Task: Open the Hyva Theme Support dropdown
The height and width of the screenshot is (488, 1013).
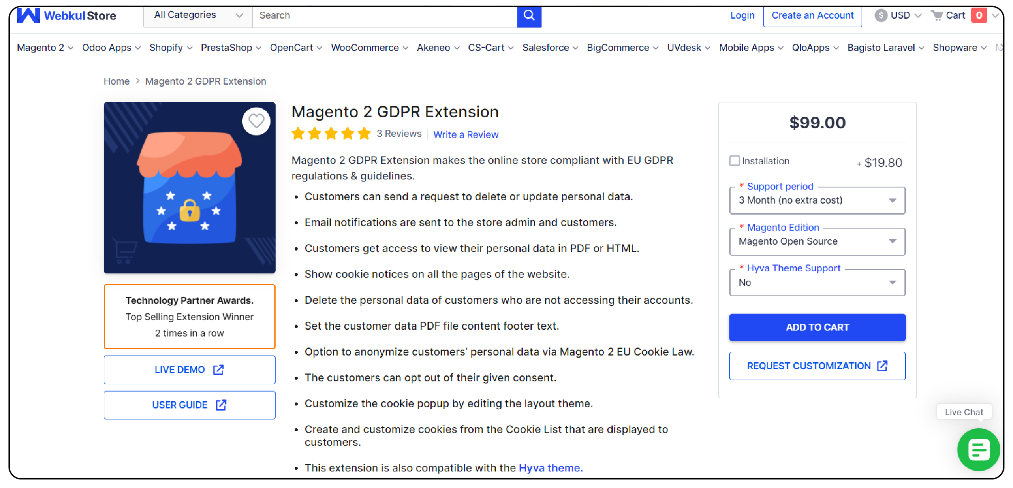Action: click(817, 282)
